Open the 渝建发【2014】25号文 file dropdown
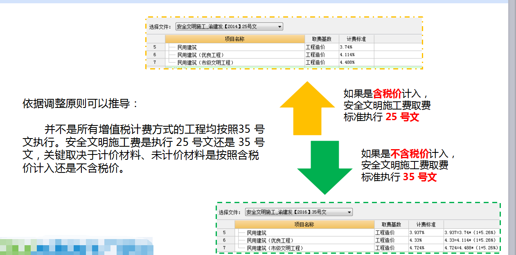 click(229, 27)
